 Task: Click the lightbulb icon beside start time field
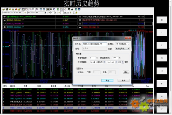coord(25,13)
